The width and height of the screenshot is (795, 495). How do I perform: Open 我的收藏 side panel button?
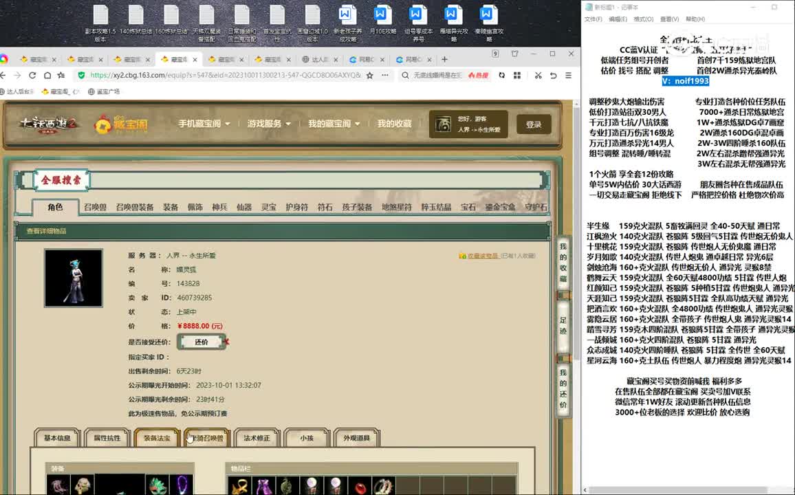(563, 262)
